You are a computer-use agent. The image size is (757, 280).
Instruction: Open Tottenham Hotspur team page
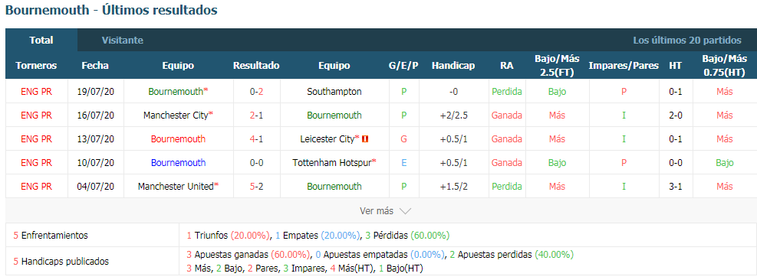[x=331, y=163]
